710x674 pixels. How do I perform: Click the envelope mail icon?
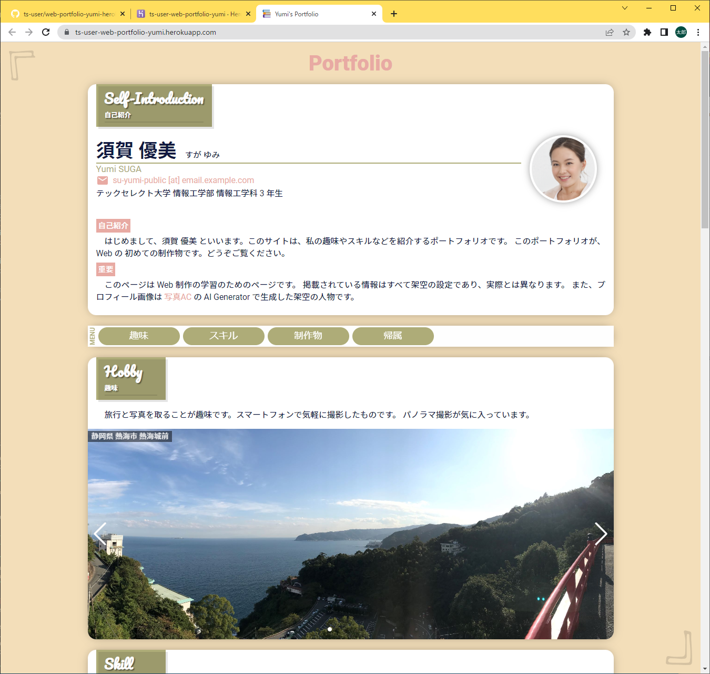103,180
